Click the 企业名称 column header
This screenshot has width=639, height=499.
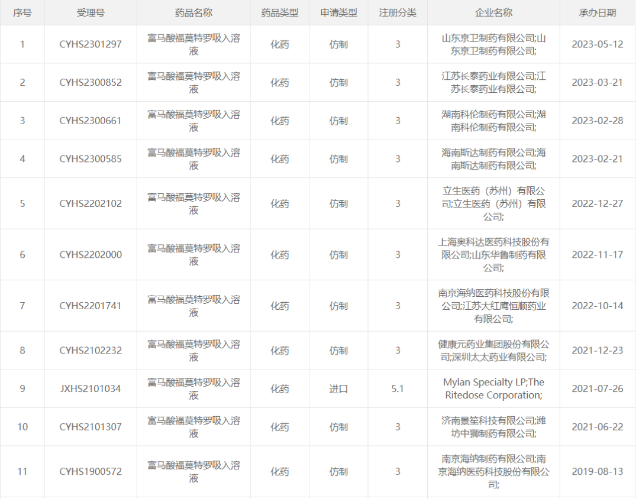493,13
